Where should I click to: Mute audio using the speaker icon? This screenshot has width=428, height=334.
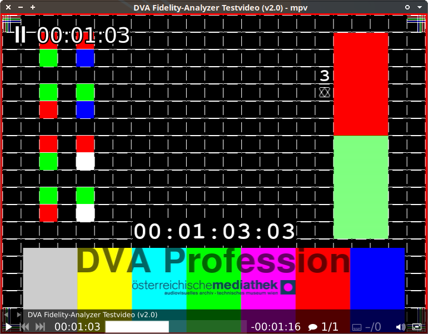[x=400, y=327]
